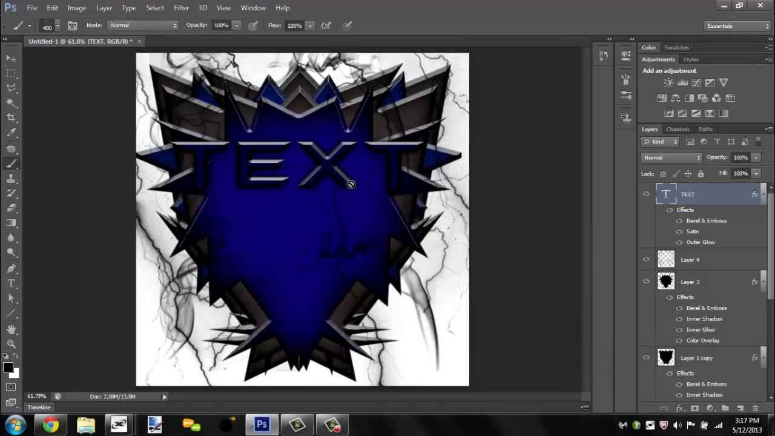Screen dimensions: 775x436
Task: Pick the Eyedropper tool in toolbar
Action: [x=11, y=133]
